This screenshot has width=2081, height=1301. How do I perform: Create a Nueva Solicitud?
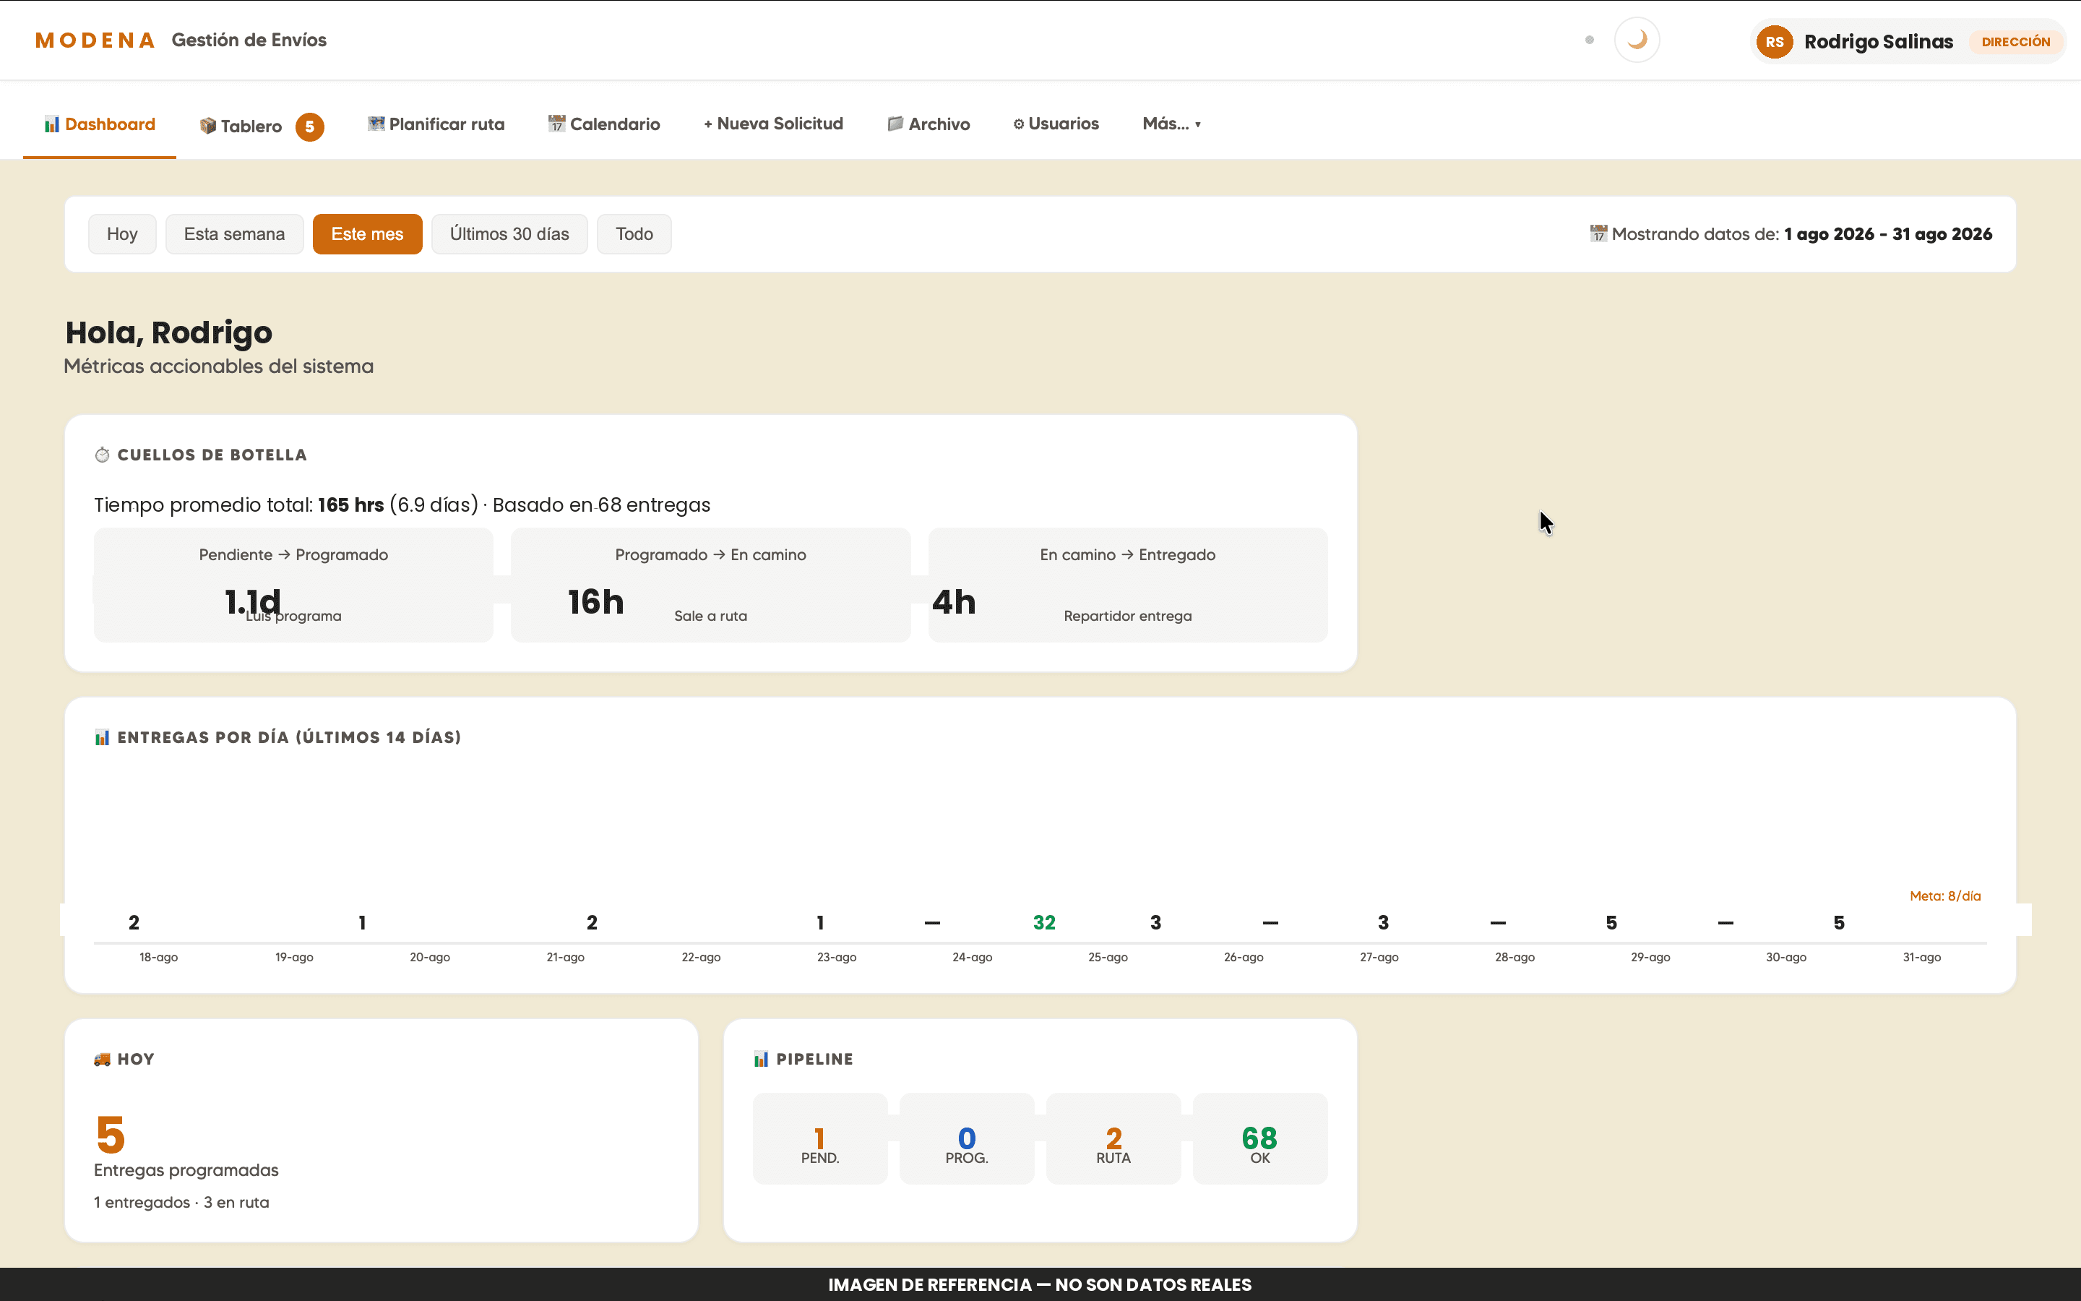[x=773, y=124]
